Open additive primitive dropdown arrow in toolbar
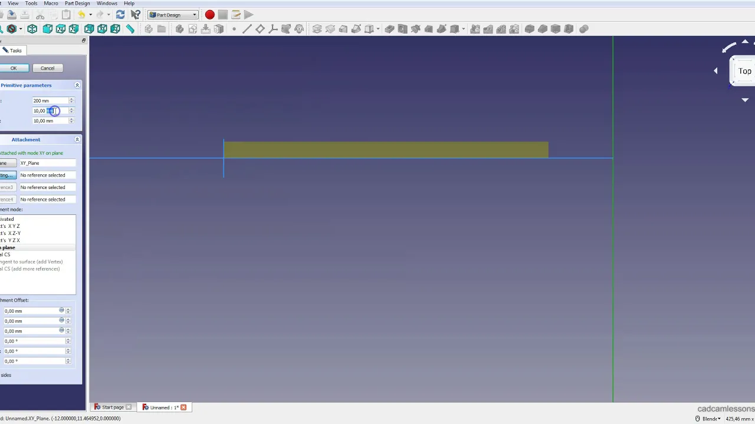Screen dimensions: 755x424 (377, 29)
